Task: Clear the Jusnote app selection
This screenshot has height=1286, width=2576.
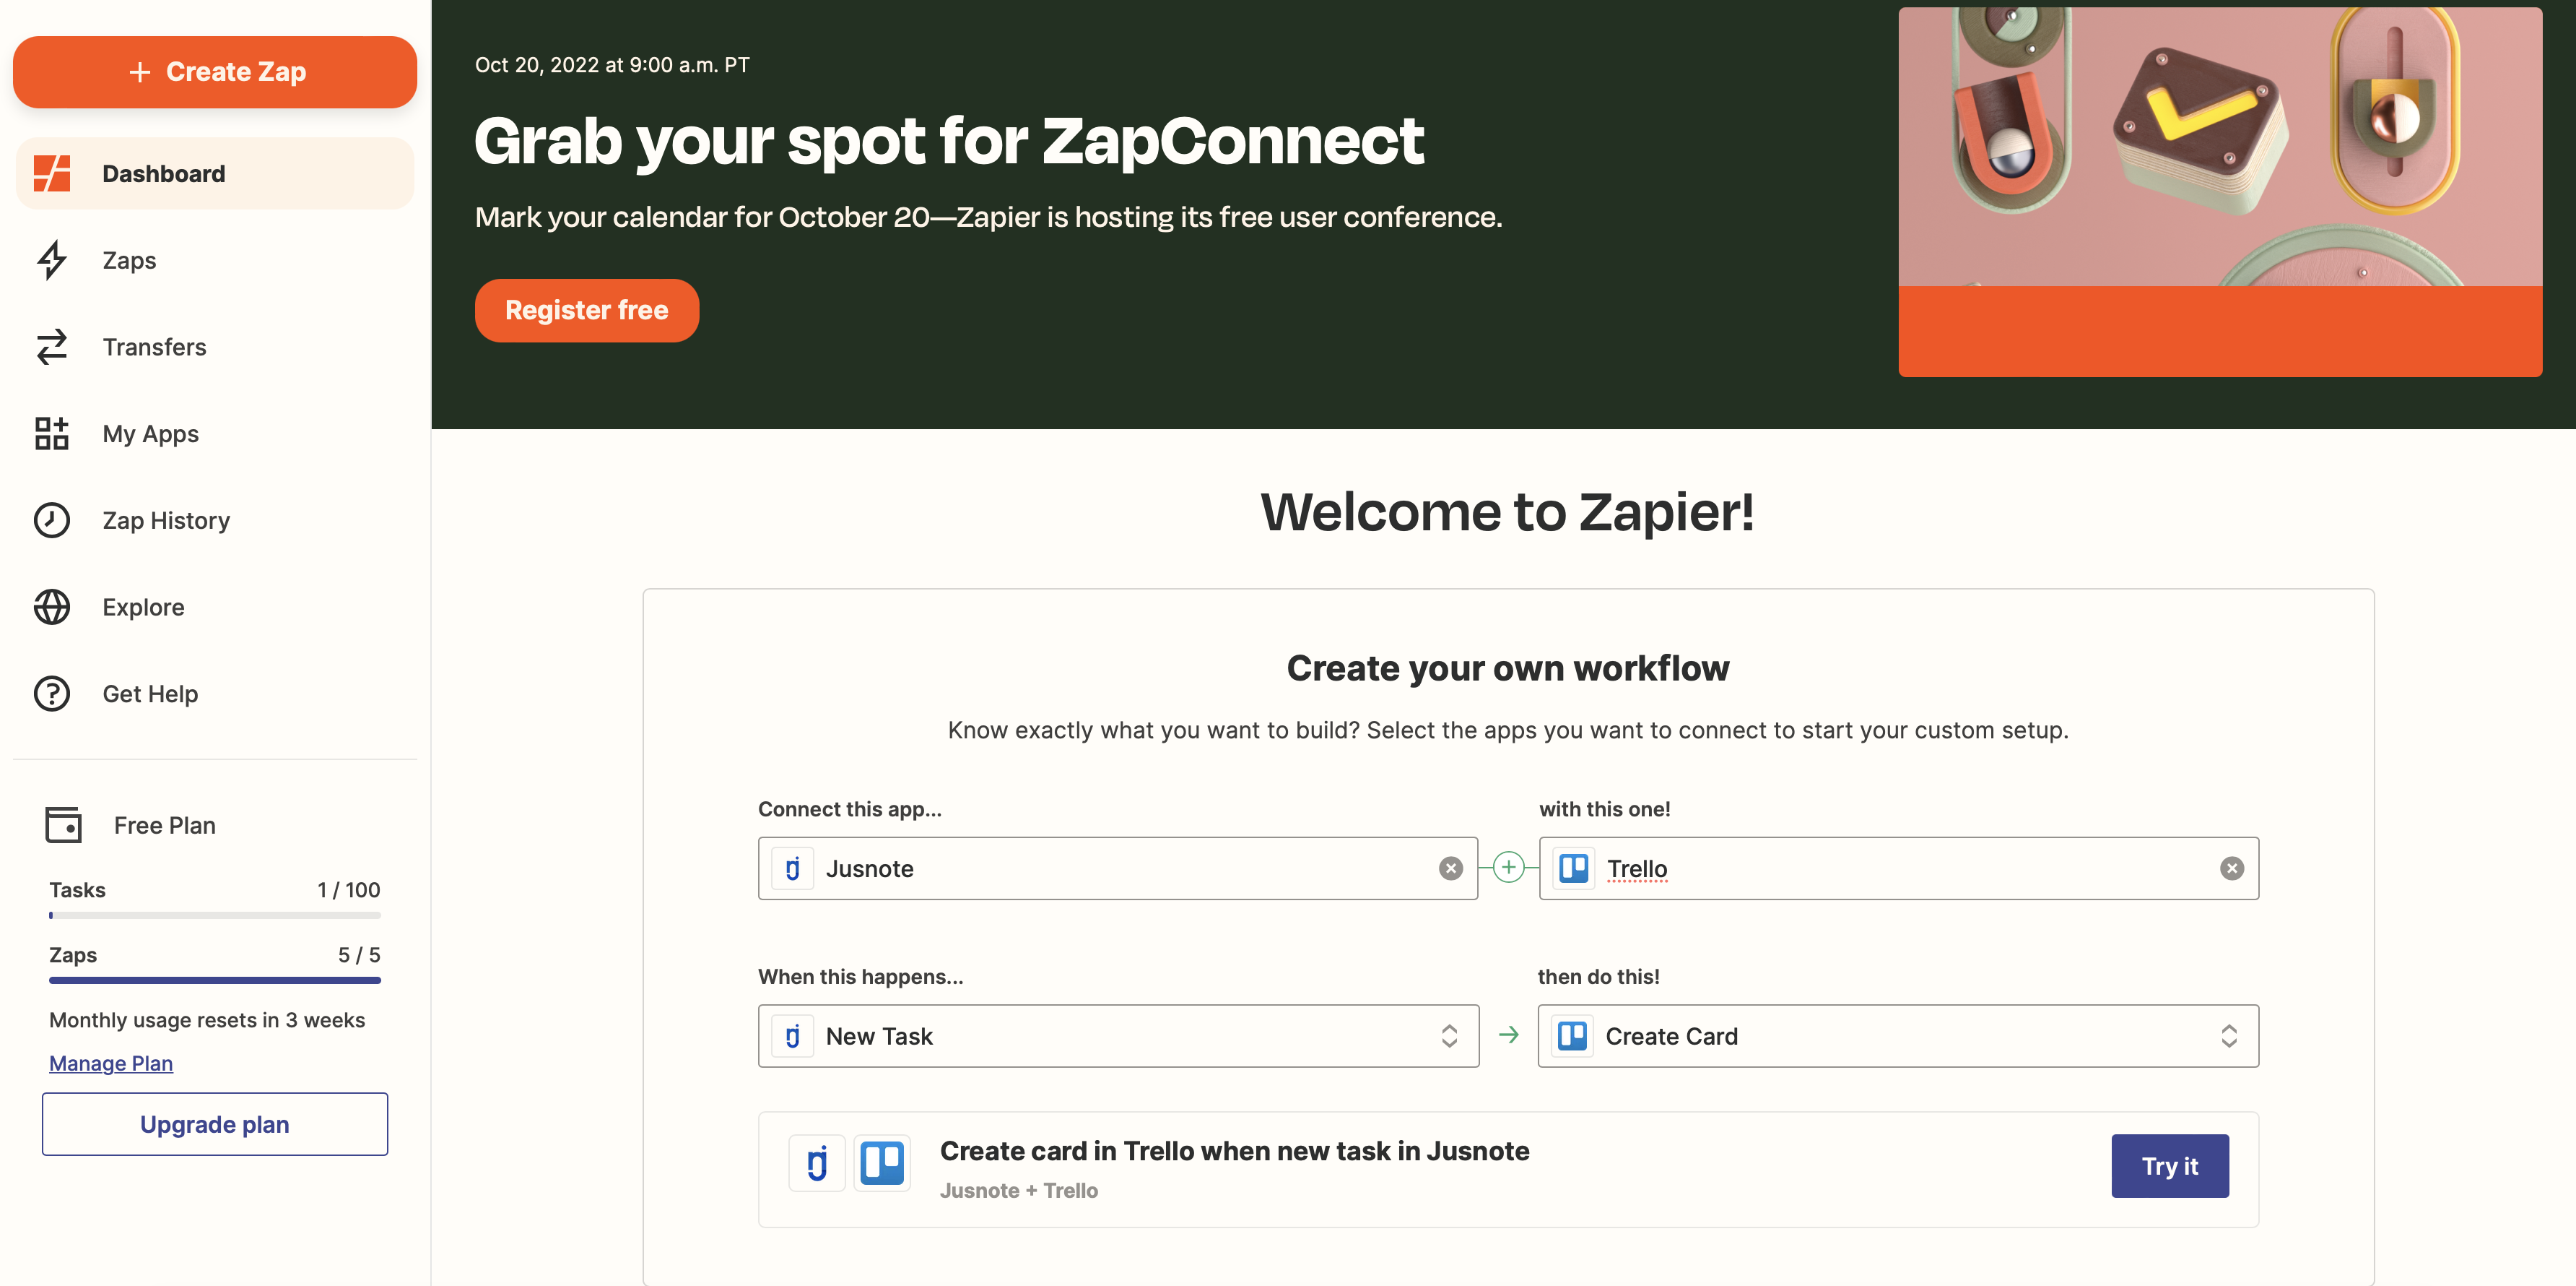Action: [x=1450, y=868]
